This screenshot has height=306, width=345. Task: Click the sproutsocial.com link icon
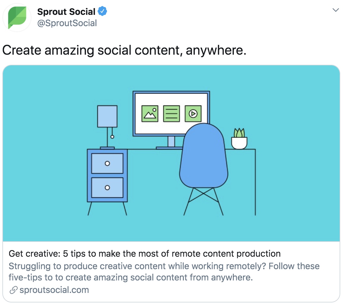pos(13,290)
